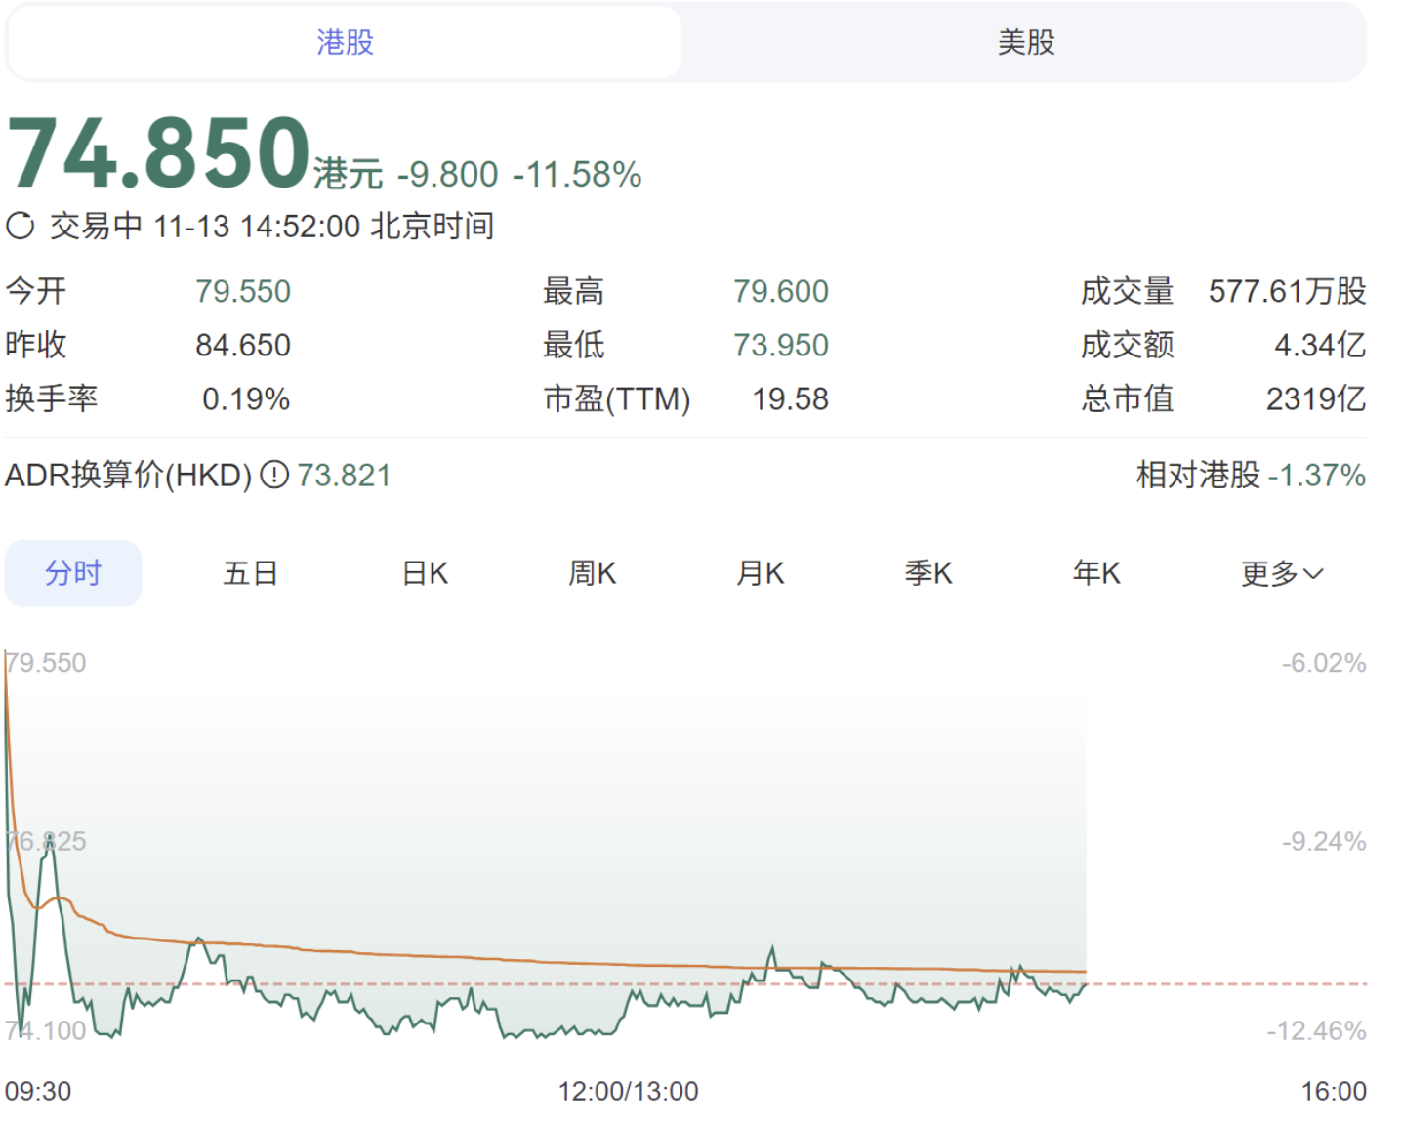The image size is (1402, 1127).
Task: Click the 市盈(TTM) 19.58 ratio value
Action: pos(790,398)
